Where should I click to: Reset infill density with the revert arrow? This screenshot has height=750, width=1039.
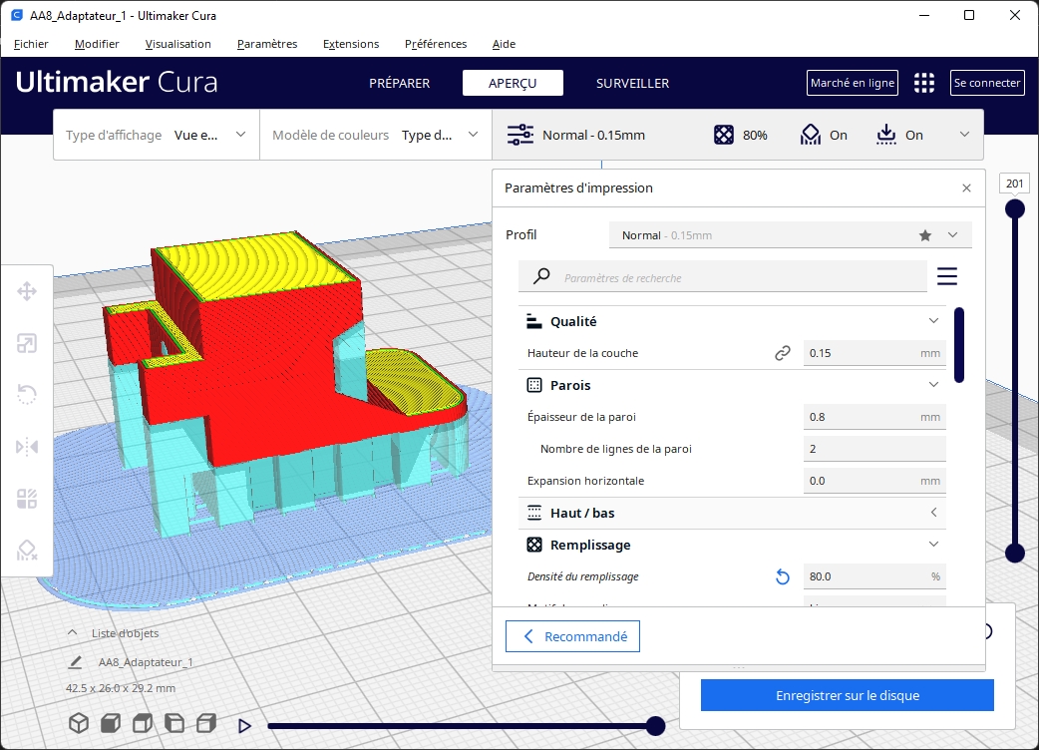pyautogui.click(x=783, y=576)
